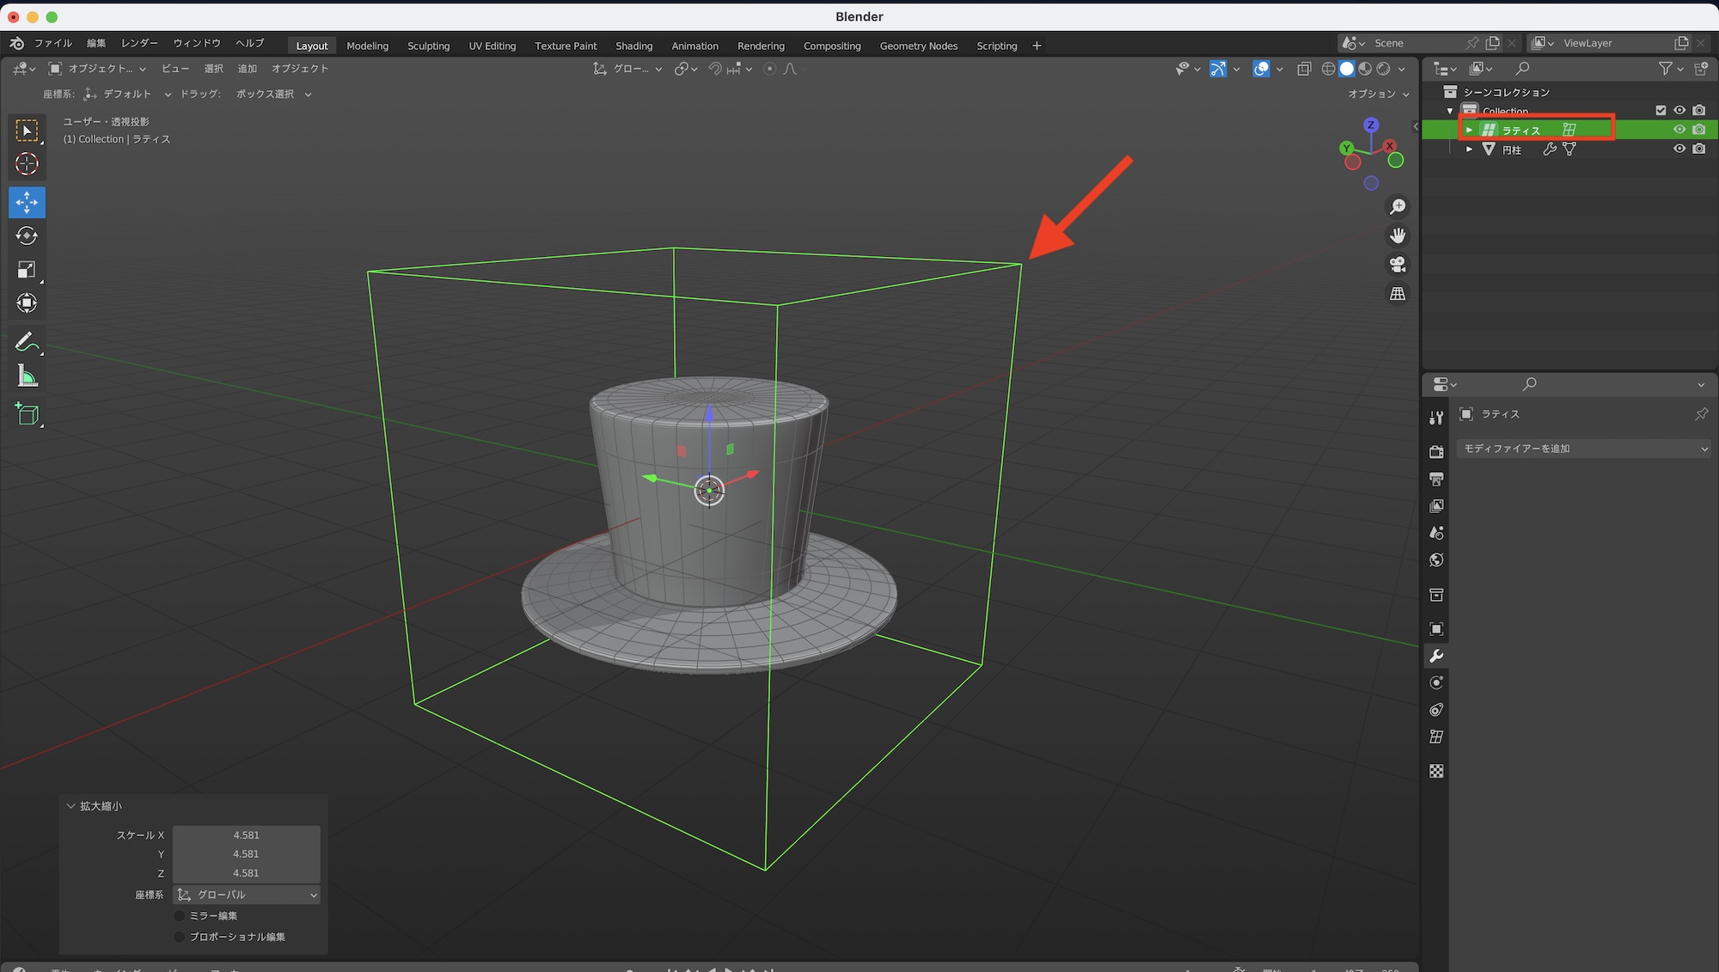Click the green Y axis gizmo ball
This screenshot has width=1719, height=972.
point(1347,148)
